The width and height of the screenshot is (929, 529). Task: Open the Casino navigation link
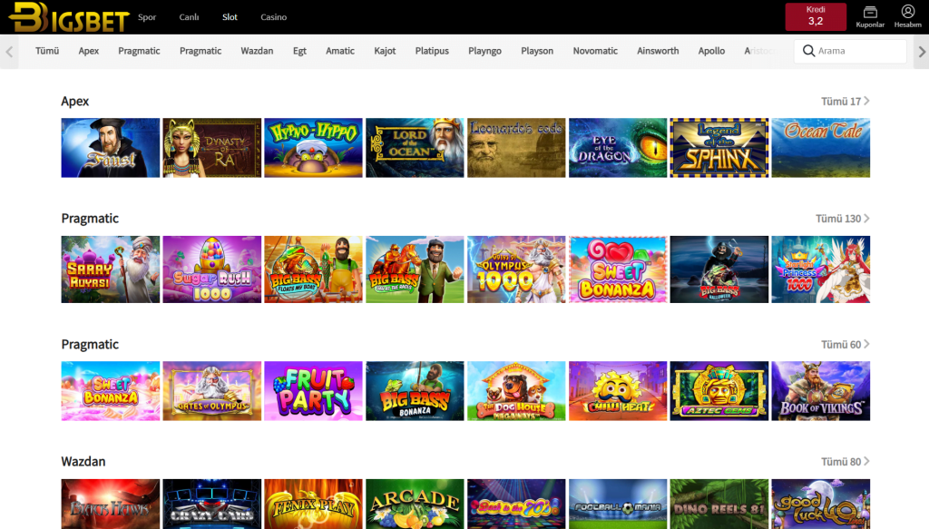click(x=273, y=17)
